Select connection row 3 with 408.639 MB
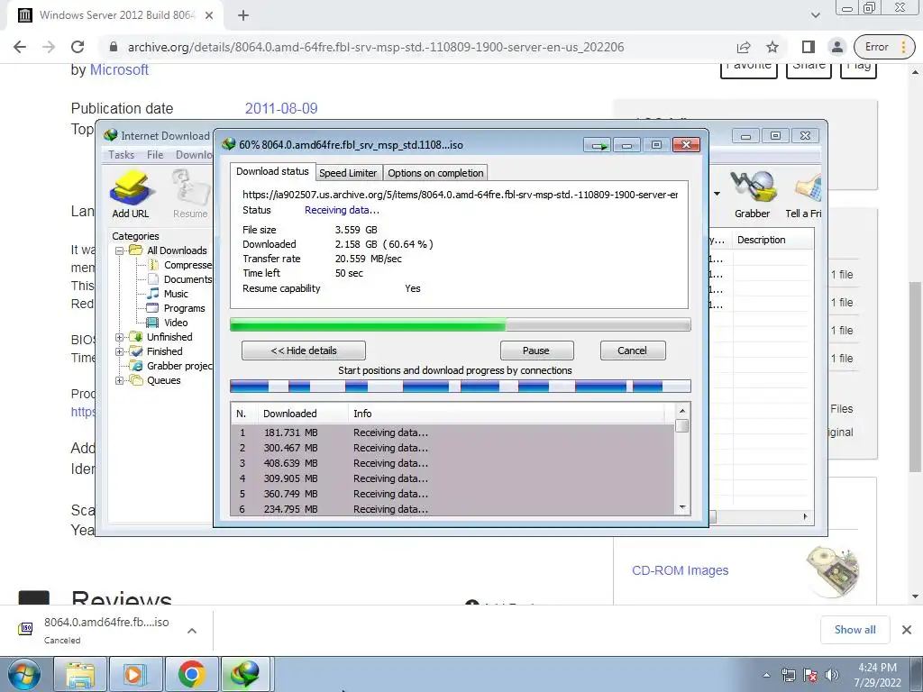 click(452, 463)
